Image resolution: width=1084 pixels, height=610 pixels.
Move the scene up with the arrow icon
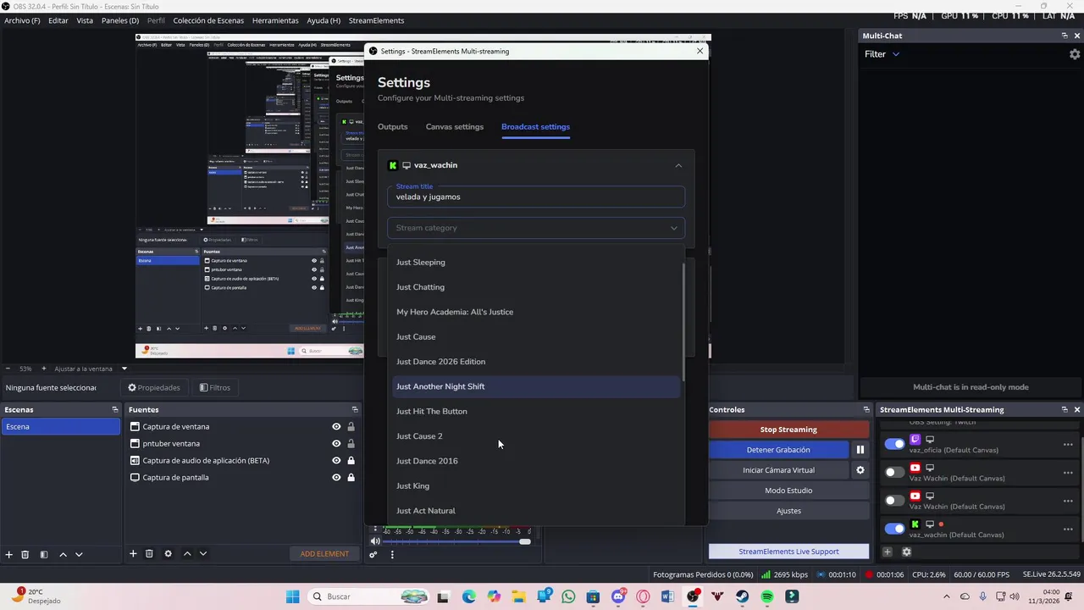63,554
